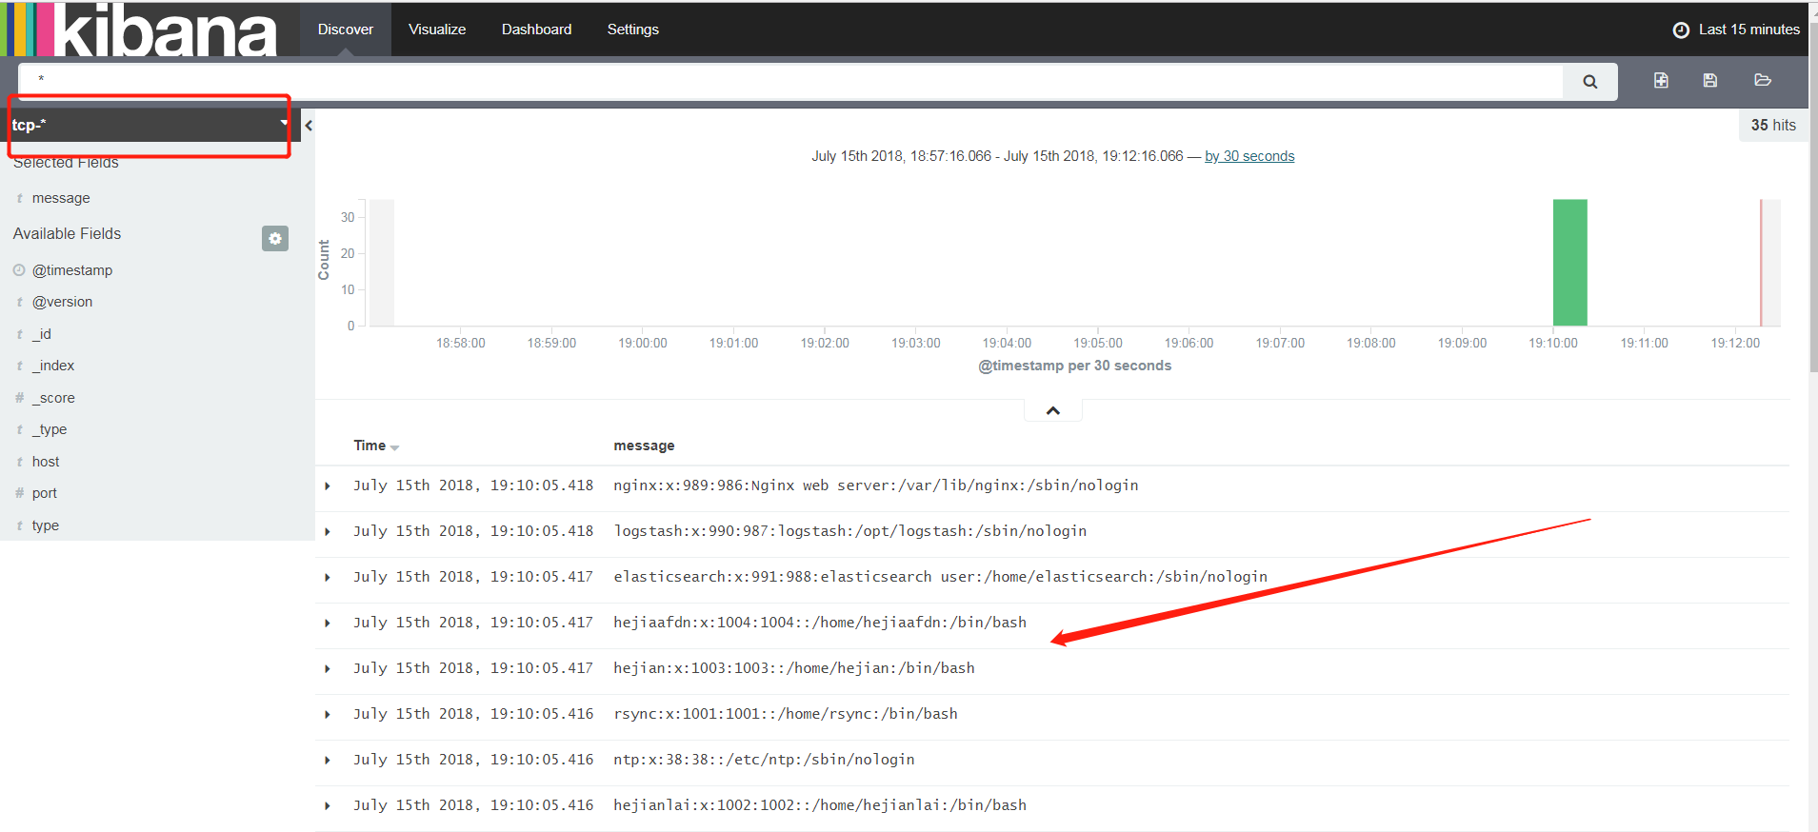Select the port field
Screen dimensions: 1818x832
pyautogui.click(x=45, y=493)
